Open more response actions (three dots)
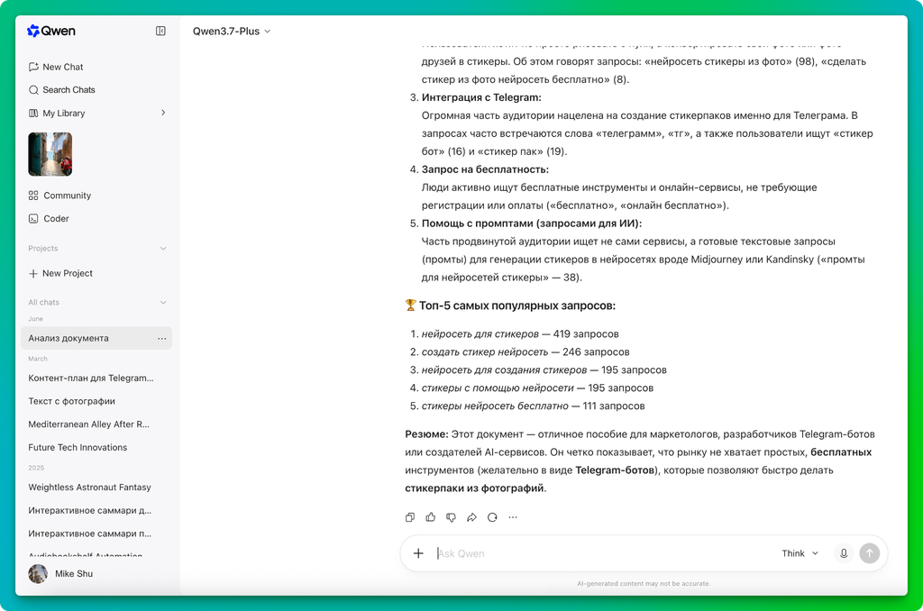Viewport: 923px width, 611px height. 513,517
